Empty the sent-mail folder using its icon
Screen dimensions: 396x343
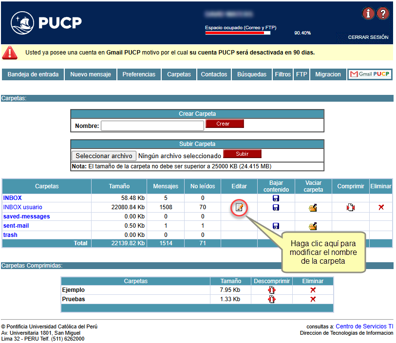[313, 226]
